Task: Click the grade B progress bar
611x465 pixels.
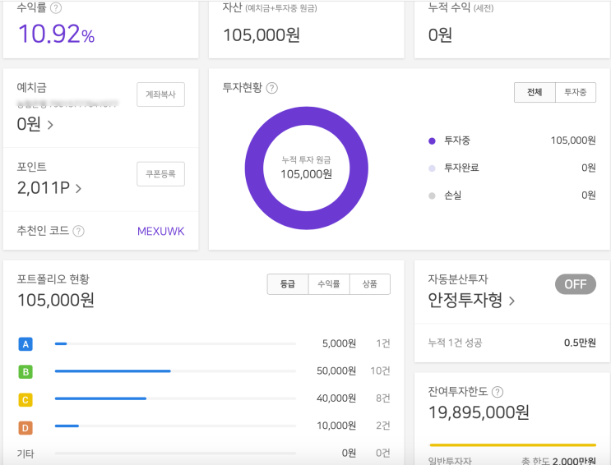Action: pyautogui.click(x=175, y=371)
